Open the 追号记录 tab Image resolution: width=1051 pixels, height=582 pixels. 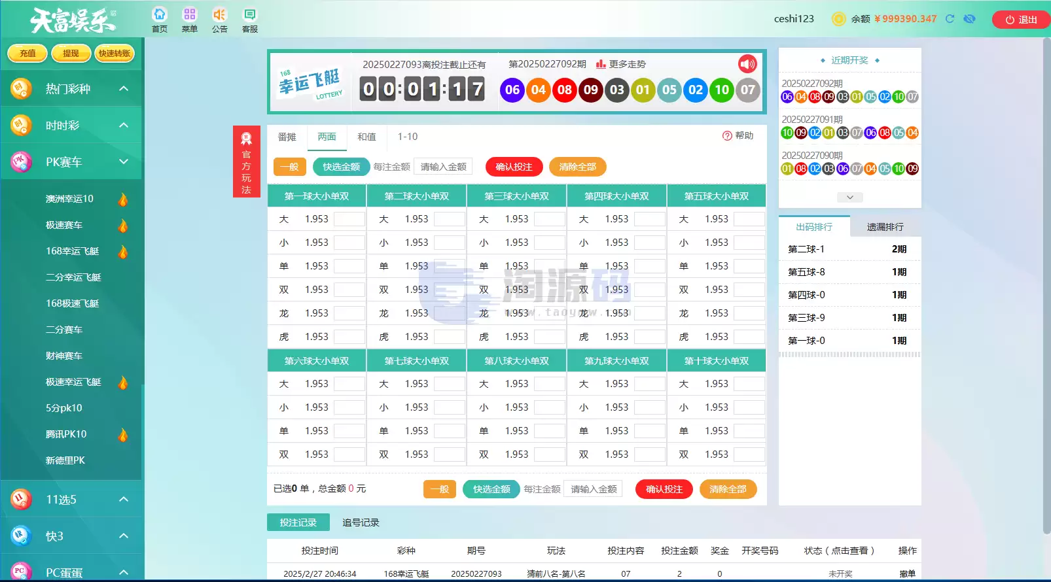point(361,522)
